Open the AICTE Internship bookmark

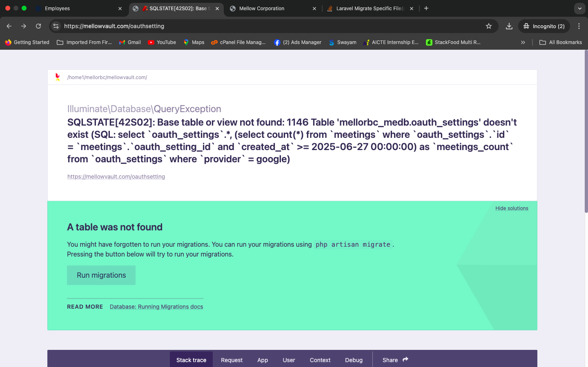pyautogui.click(x=391, y=42)
